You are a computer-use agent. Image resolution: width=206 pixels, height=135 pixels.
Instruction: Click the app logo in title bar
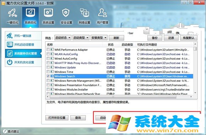(x=3, y=3)
